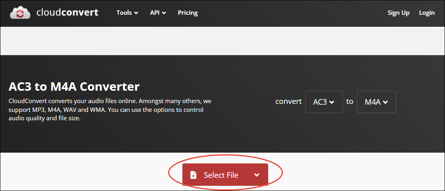The height and width of the screenshot is (191, 445).
Task: Open the M4A target format dropdown
Action: [x=376, y=102]
